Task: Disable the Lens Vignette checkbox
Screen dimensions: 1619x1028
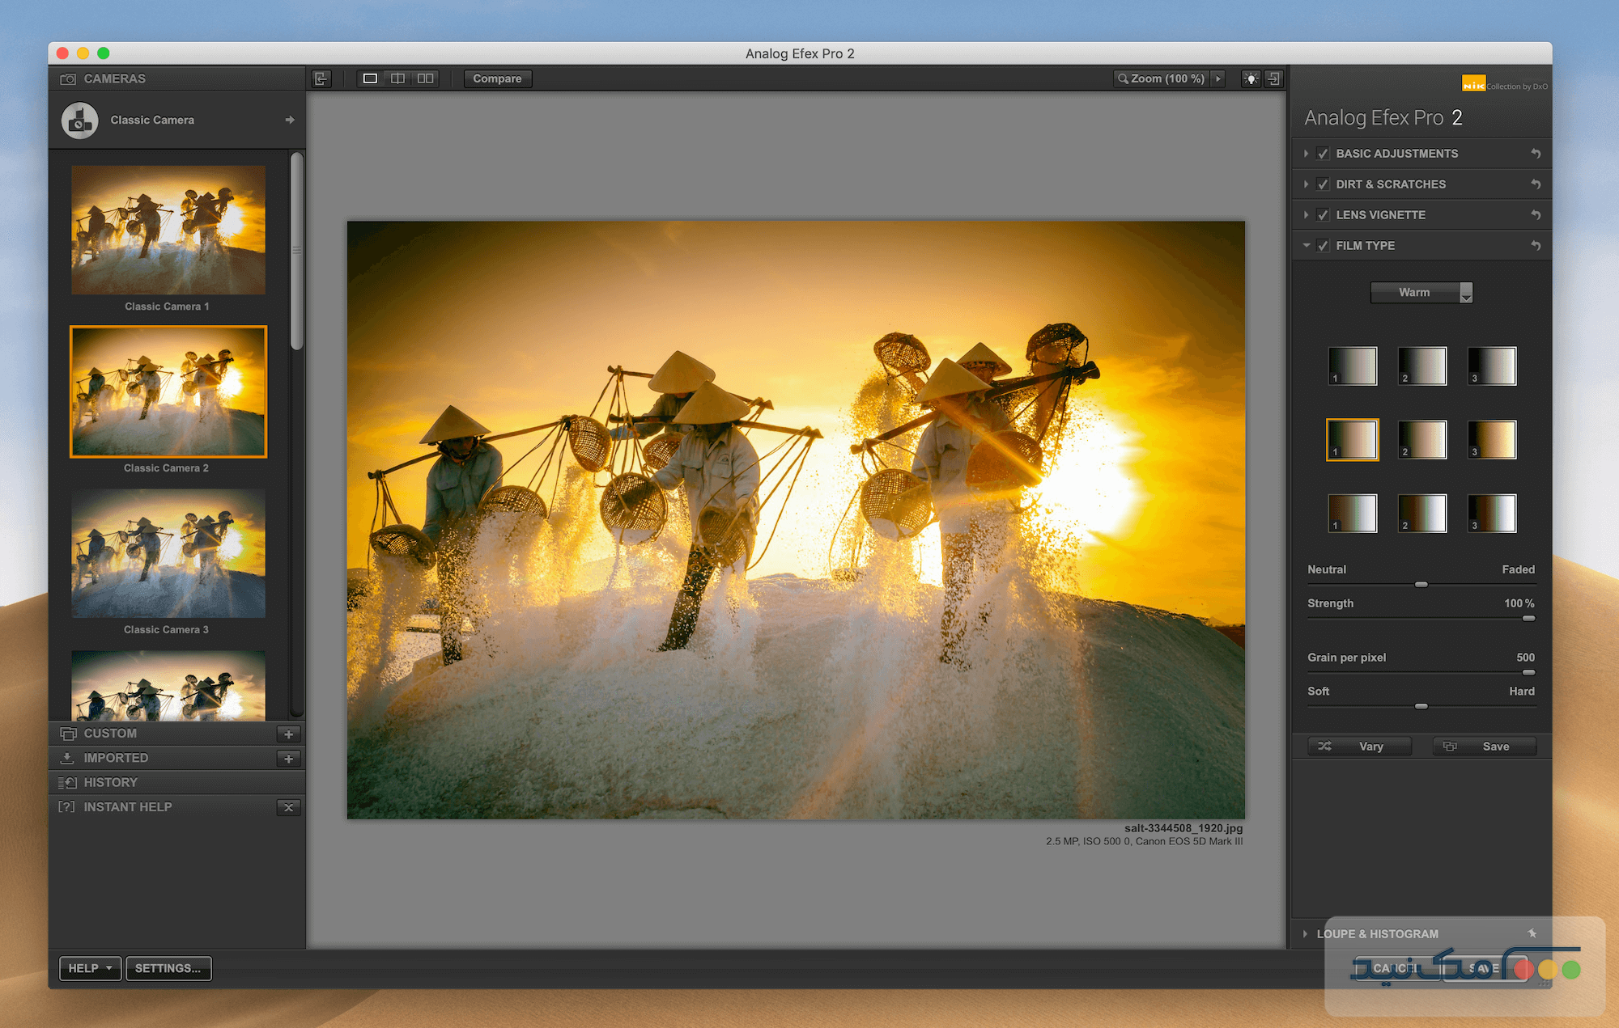Action: click(x=1323, y=215)
